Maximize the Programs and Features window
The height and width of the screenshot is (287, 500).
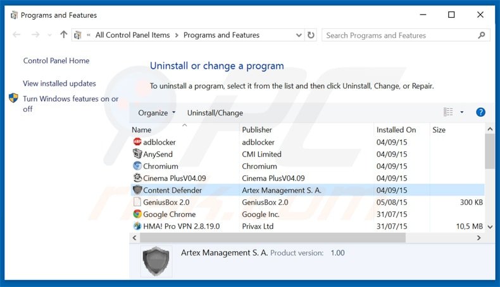(x=451, y=15)
